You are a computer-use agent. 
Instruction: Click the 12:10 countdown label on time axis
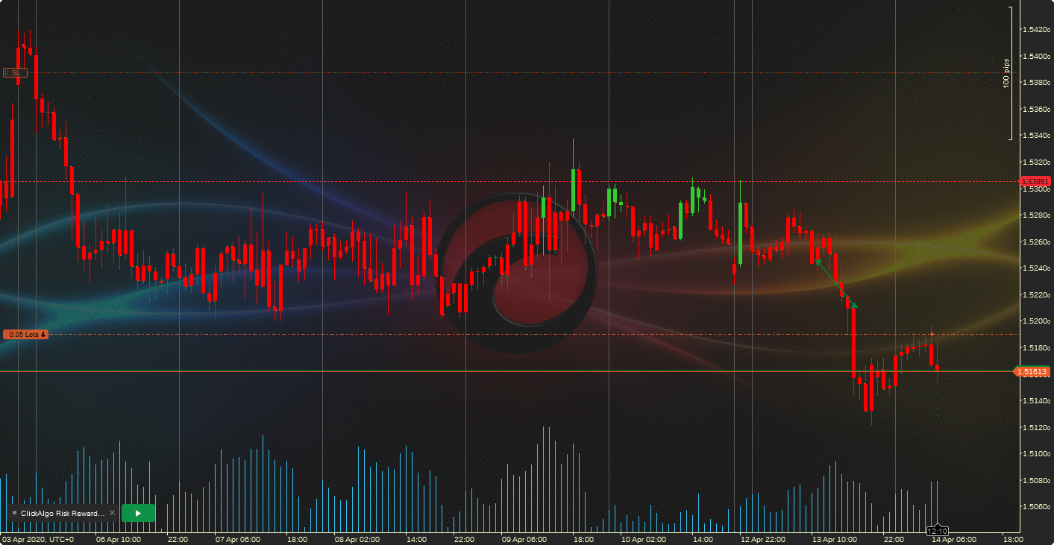click(937, 531)
